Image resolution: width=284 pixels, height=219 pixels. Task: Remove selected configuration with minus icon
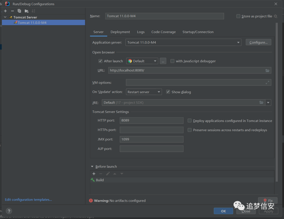pyautogui.click(x=12, y=11)
